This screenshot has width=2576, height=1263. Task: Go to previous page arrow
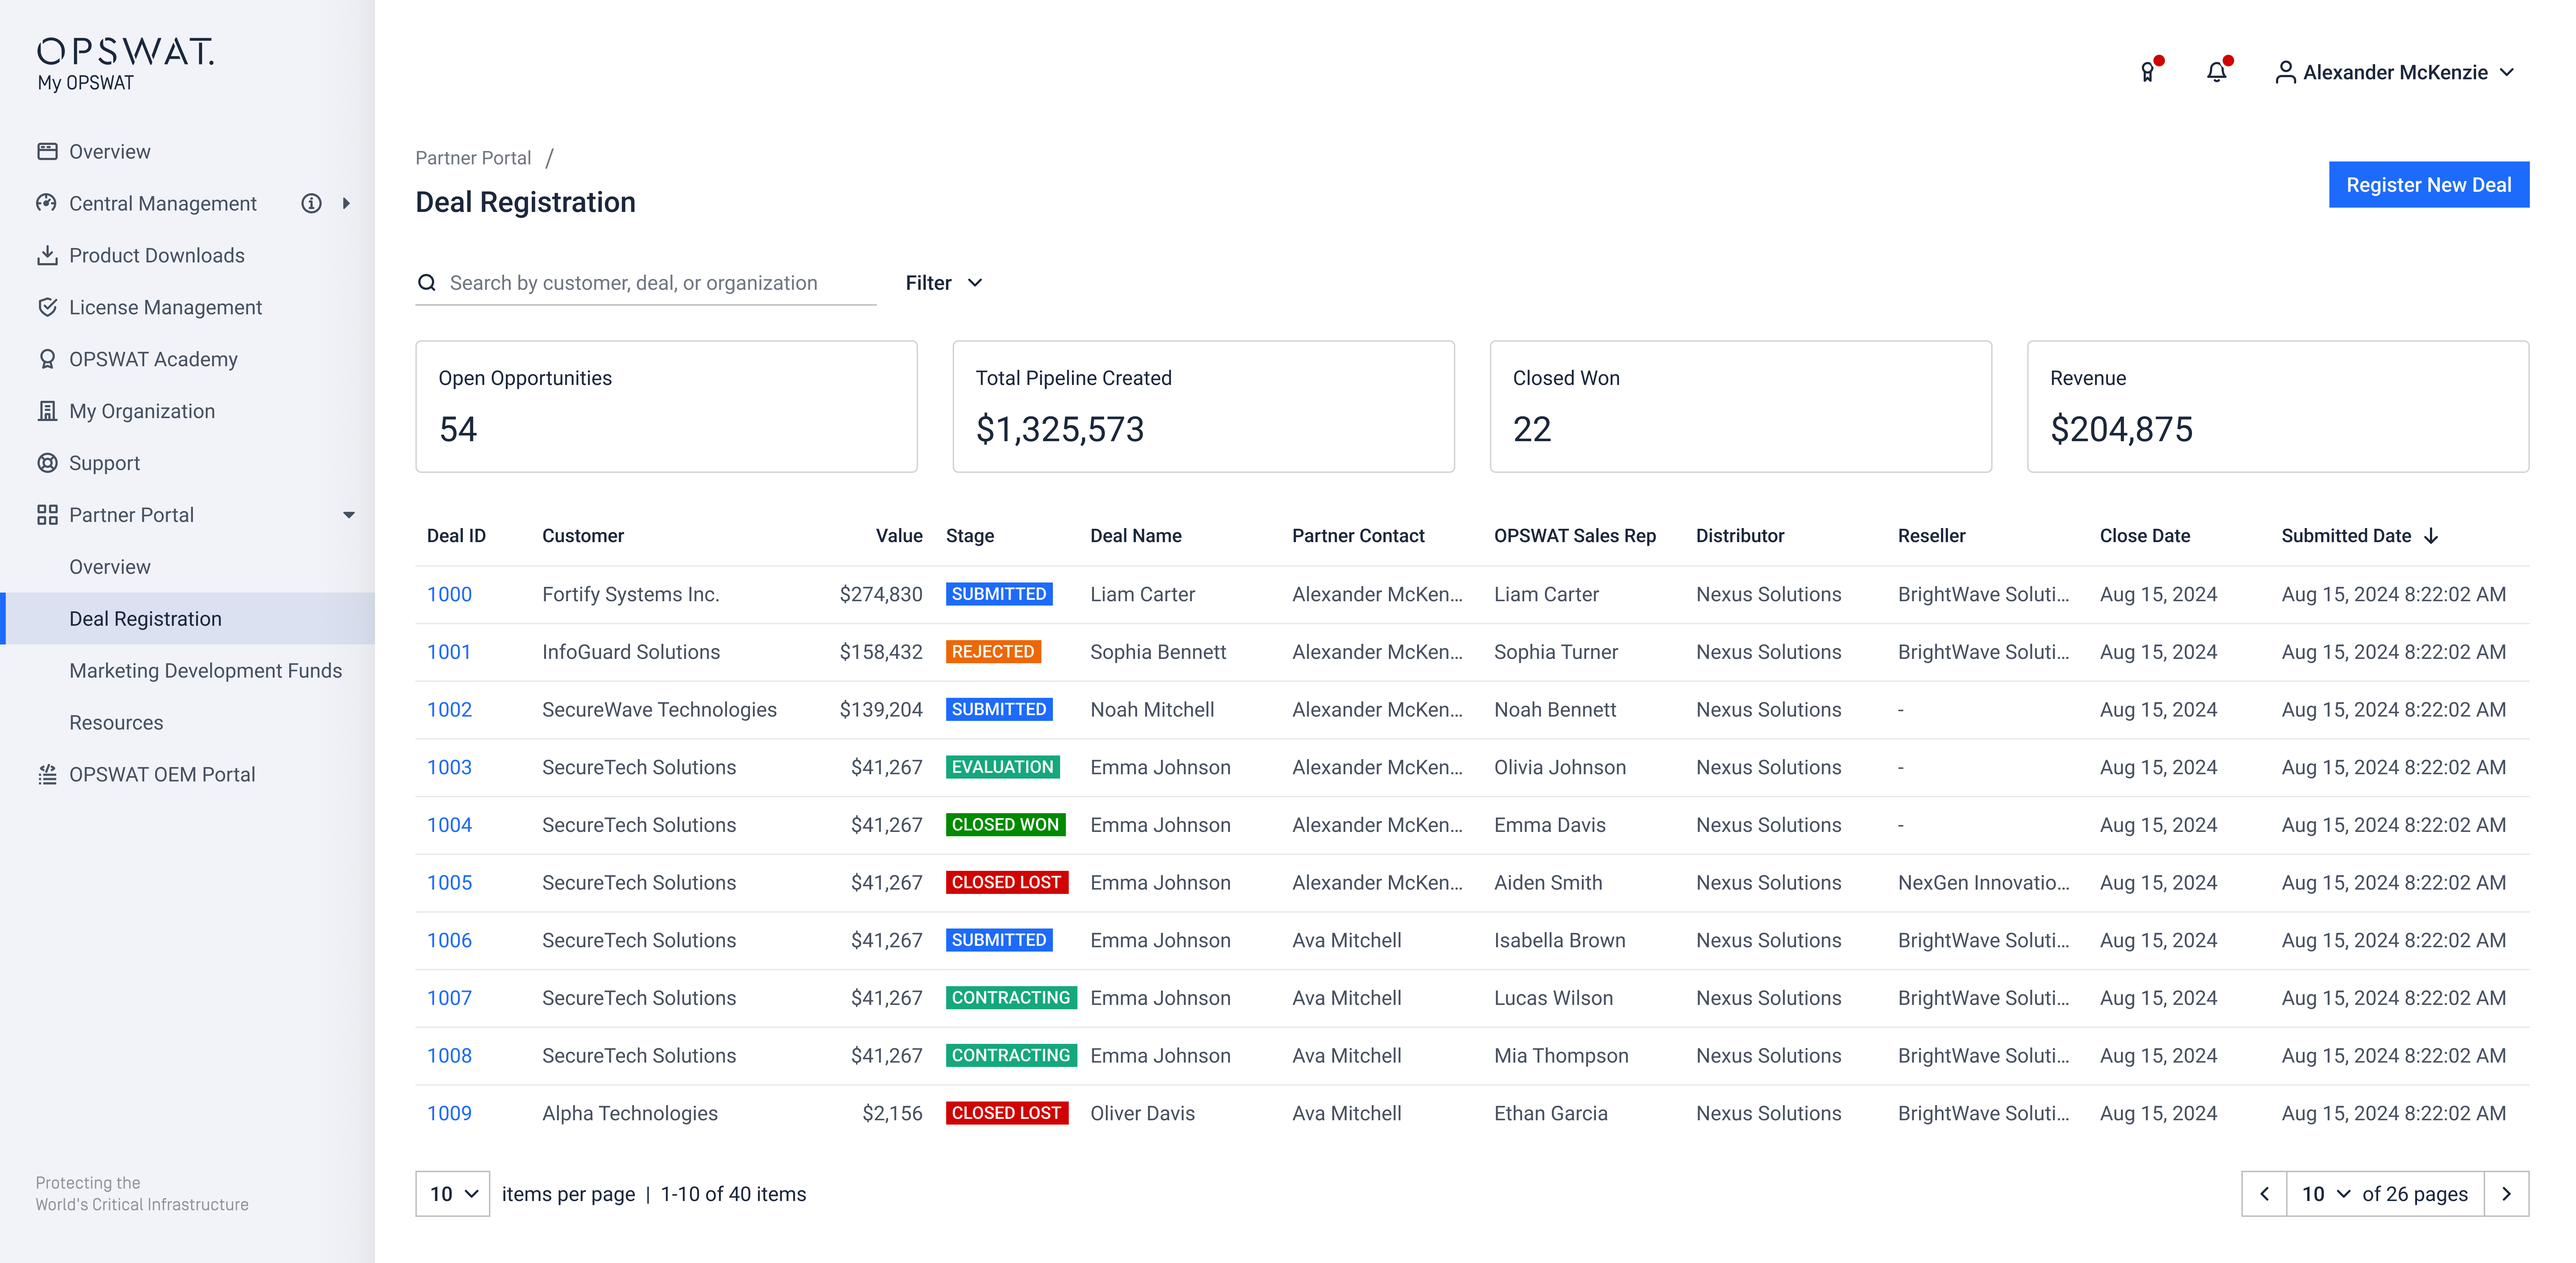point(2264,1194)
